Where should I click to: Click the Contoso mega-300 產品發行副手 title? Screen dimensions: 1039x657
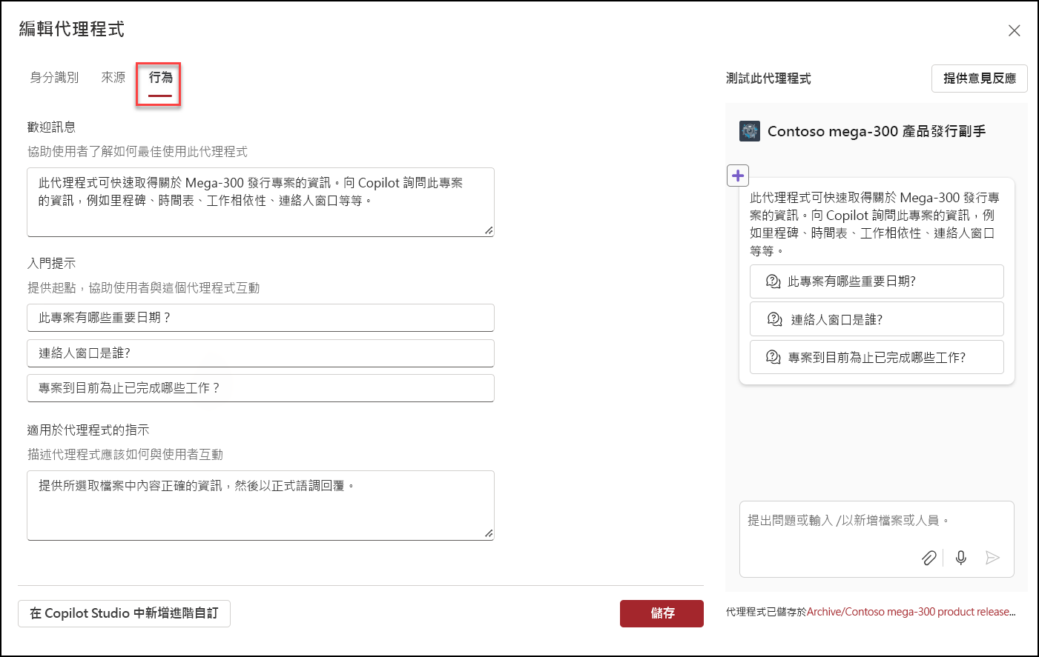coord(877,131)
